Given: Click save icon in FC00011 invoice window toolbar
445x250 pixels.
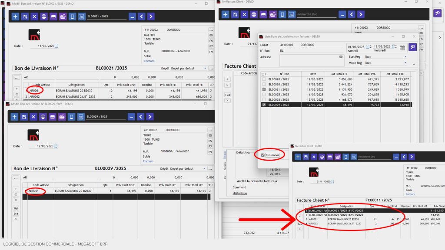Looking at the screenshot, I should (x=306, y=157).
